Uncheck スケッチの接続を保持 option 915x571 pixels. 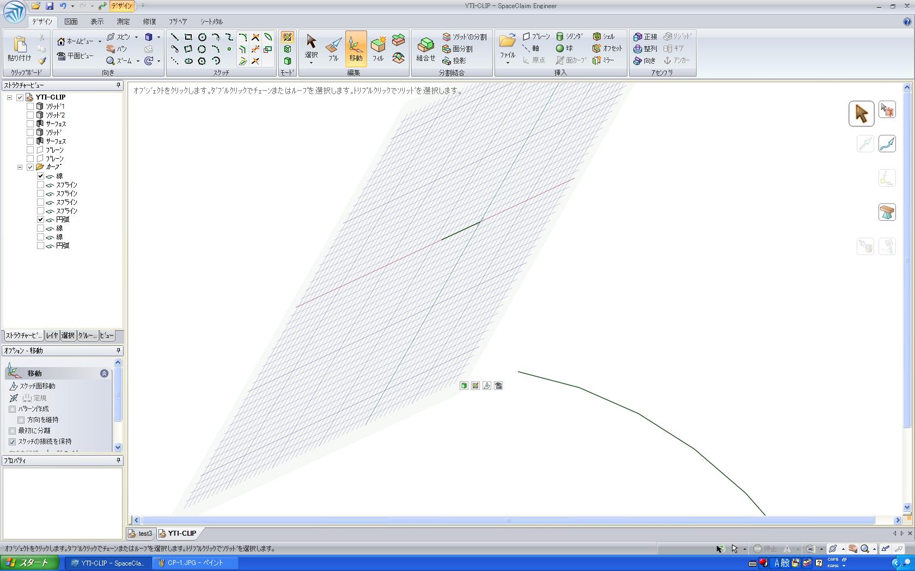pyautogui.click(x=13, y=442)
